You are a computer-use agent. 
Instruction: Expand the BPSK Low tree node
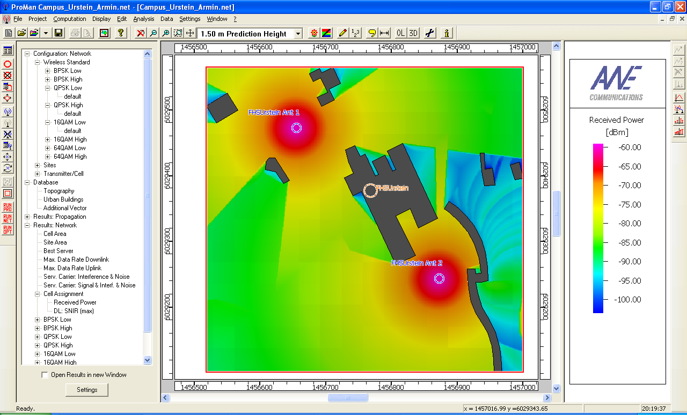click(47, 71)
